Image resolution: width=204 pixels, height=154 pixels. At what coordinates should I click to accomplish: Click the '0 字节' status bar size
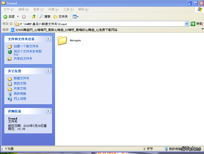pyautogui.click(x=148, y=149)
